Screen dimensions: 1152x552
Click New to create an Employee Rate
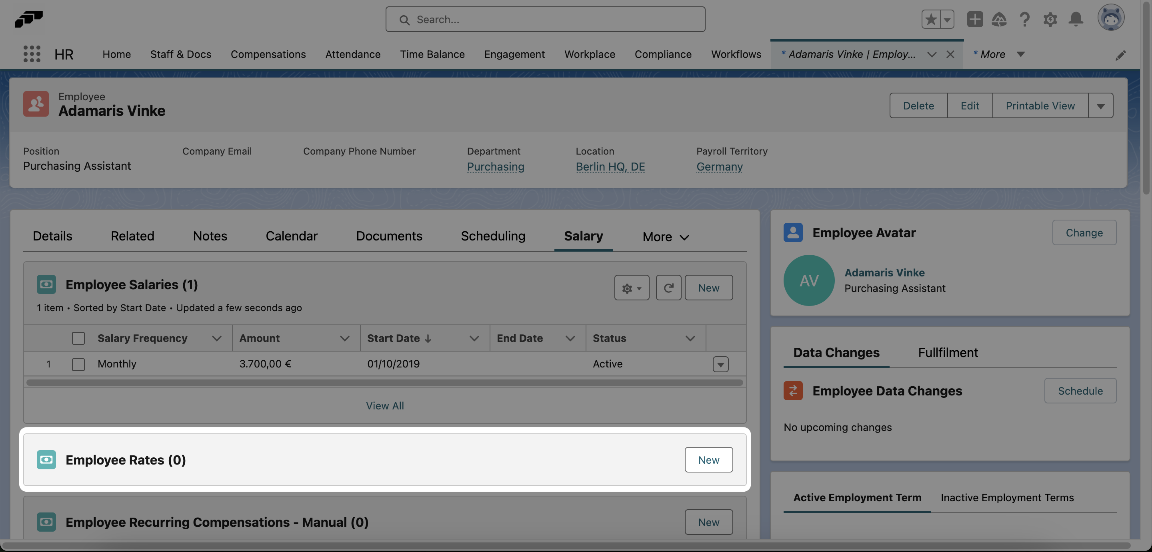click(x=708, y=460)
